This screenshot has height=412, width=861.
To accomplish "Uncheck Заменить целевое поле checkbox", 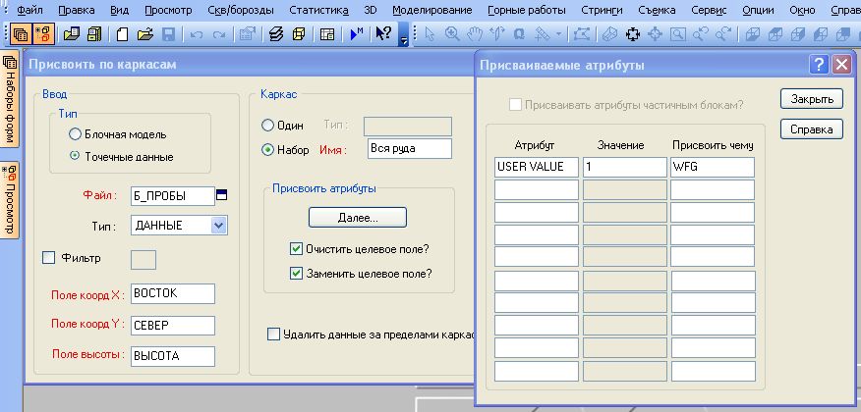I will [296, 273].
